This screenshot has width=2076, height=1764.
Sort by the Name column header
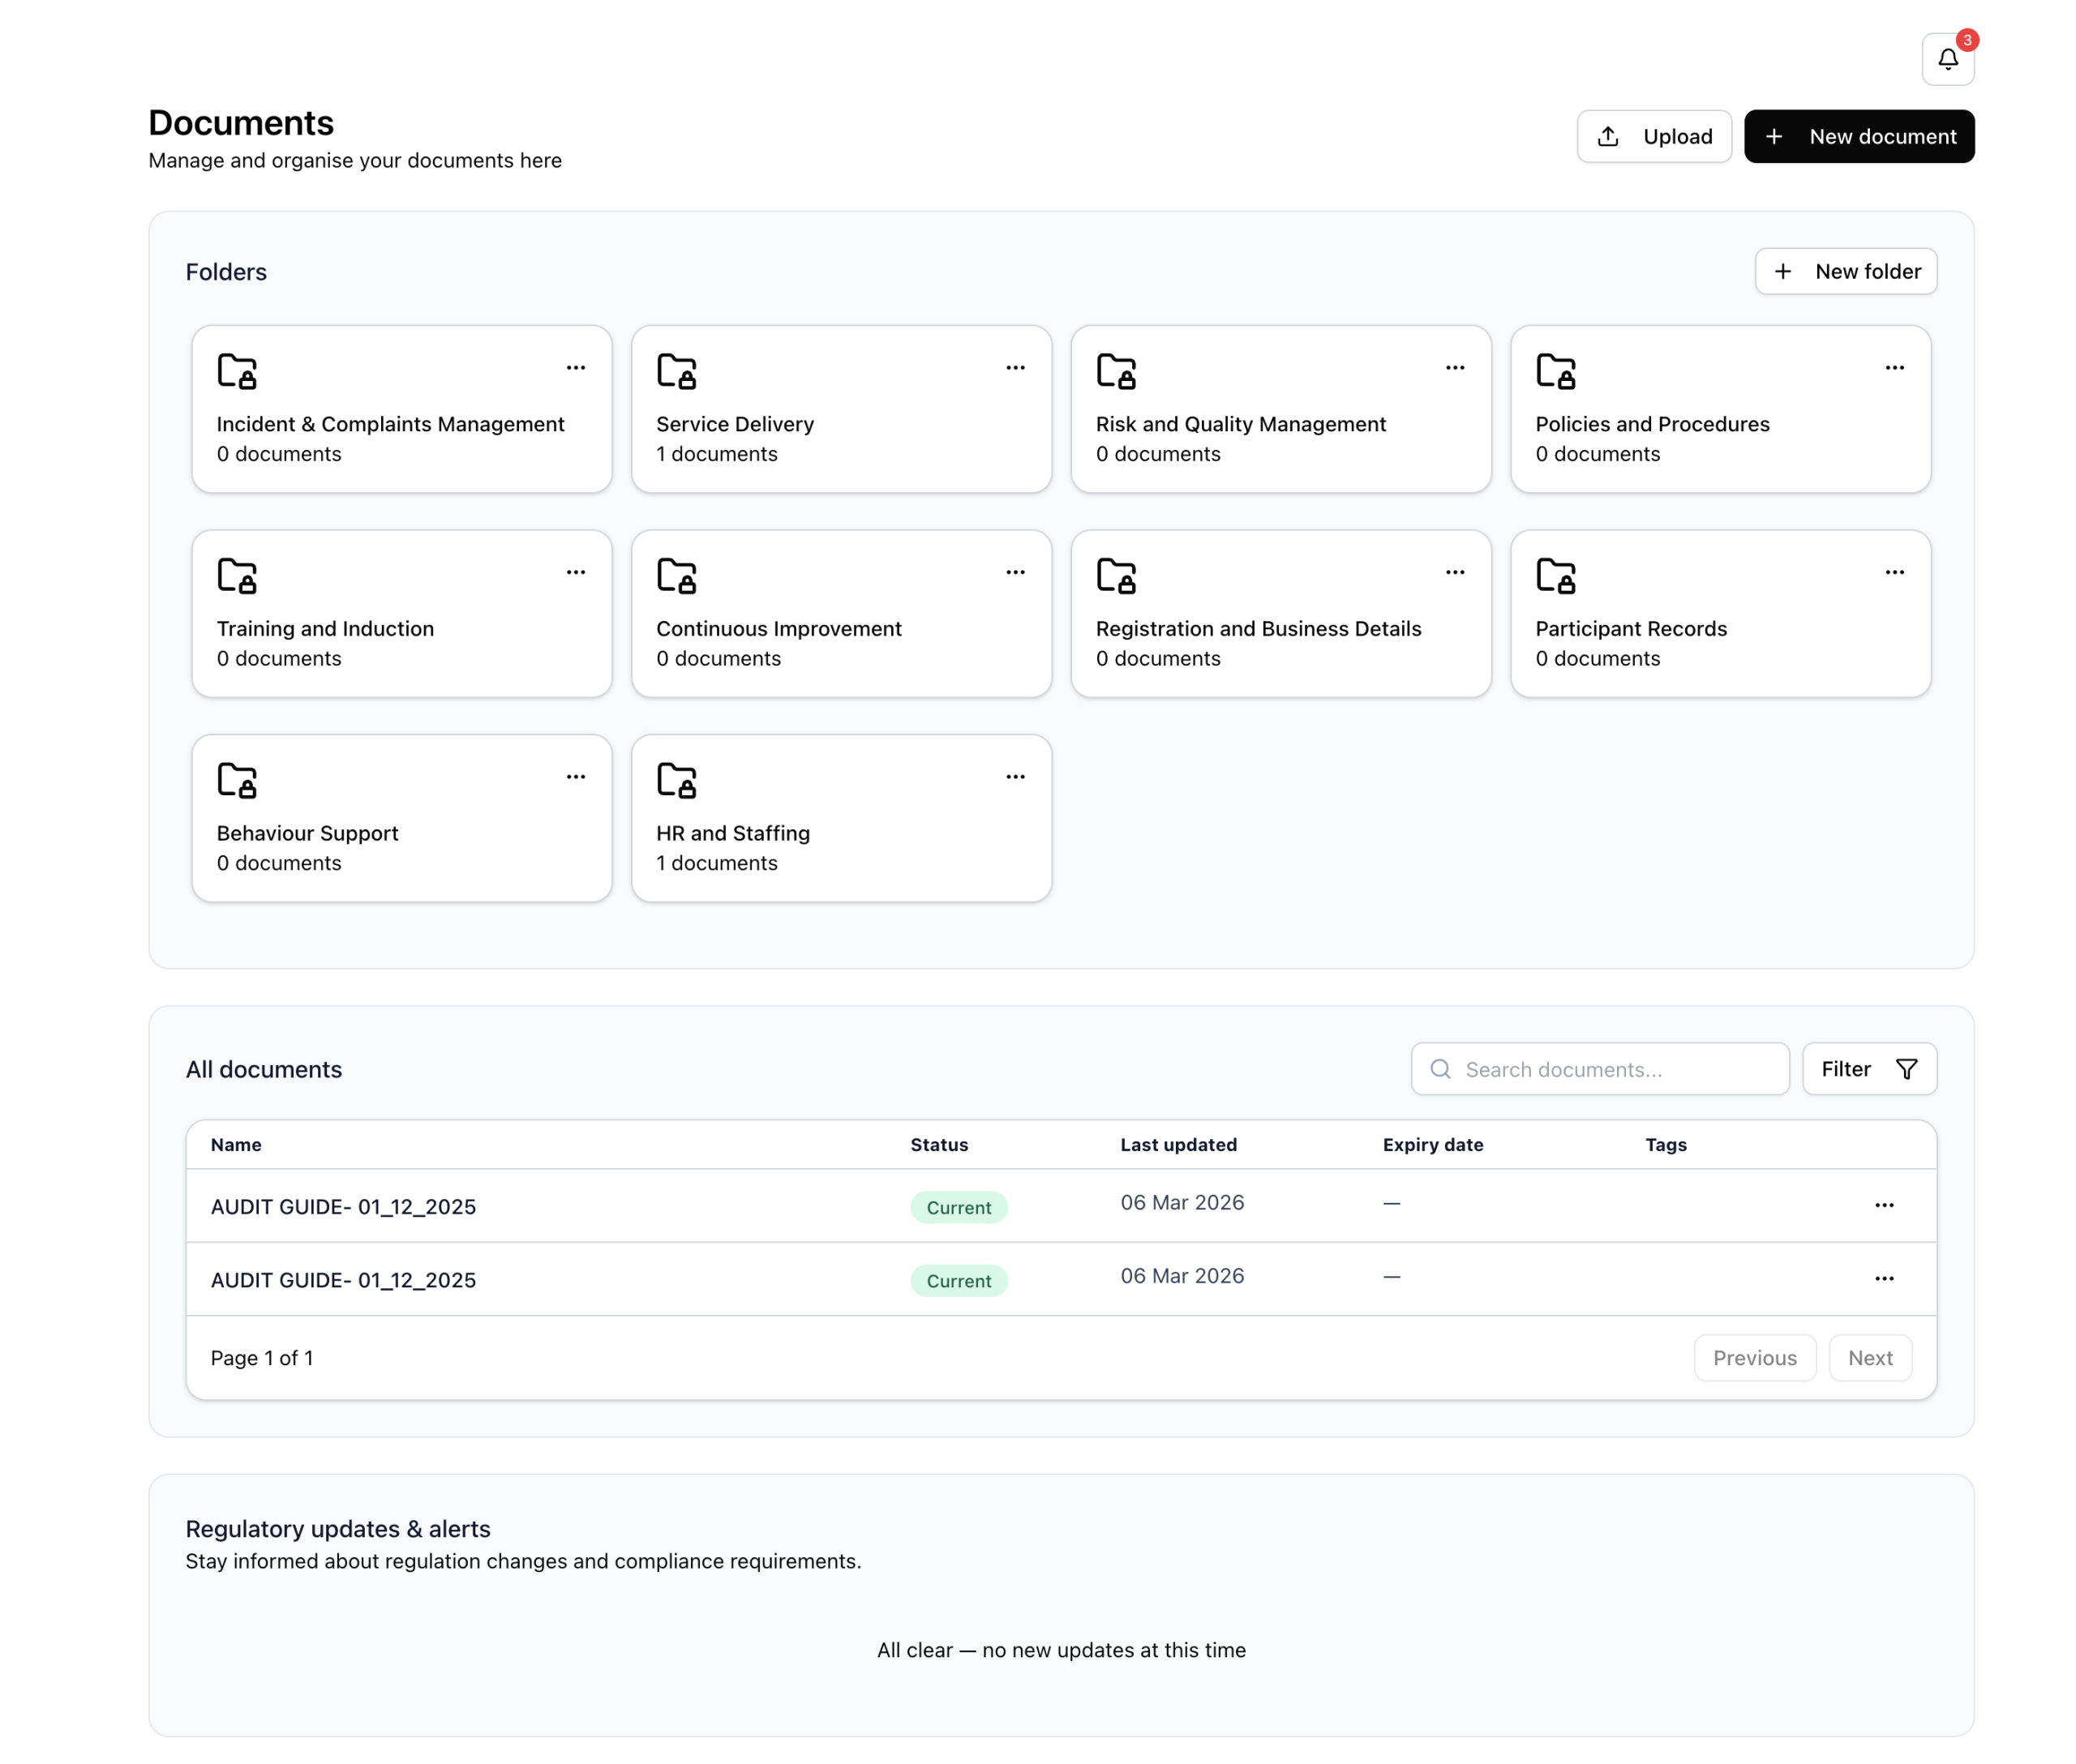[236, 1145]
